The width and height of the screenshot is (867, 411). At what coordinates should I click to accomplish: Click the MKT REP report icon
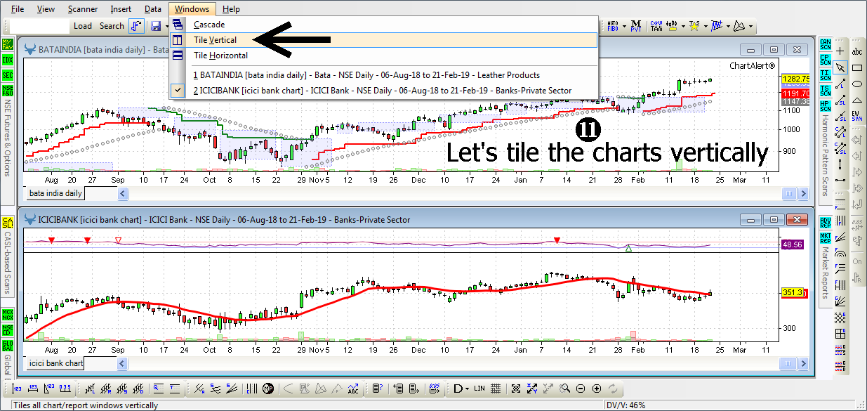[x=825, y=239]
